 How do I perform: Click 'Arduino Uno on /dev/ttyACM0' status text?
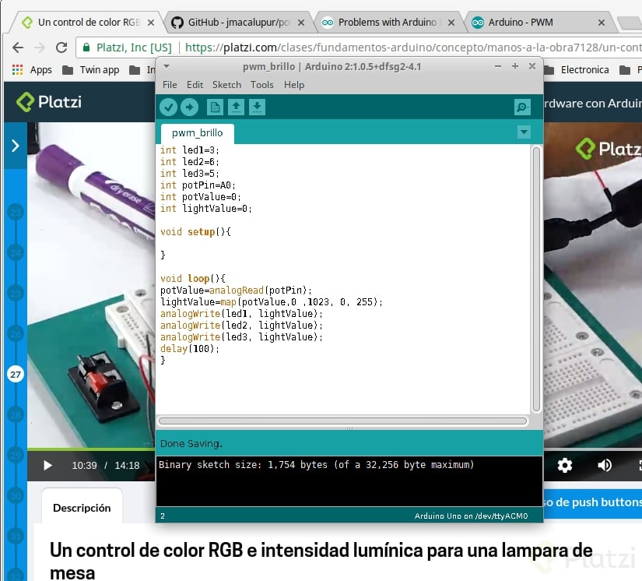(471, 516)
